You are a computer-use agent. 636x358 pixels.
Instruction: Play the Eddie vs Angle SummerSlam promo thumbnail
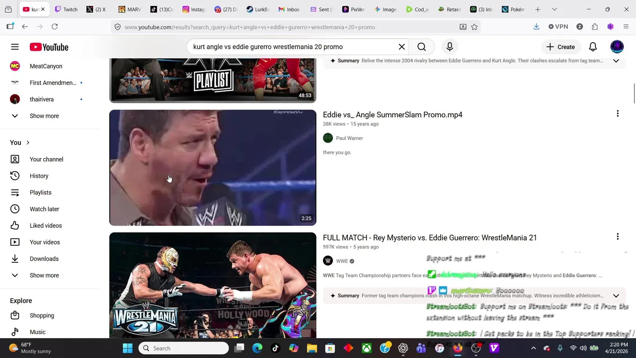coord(213,168)
